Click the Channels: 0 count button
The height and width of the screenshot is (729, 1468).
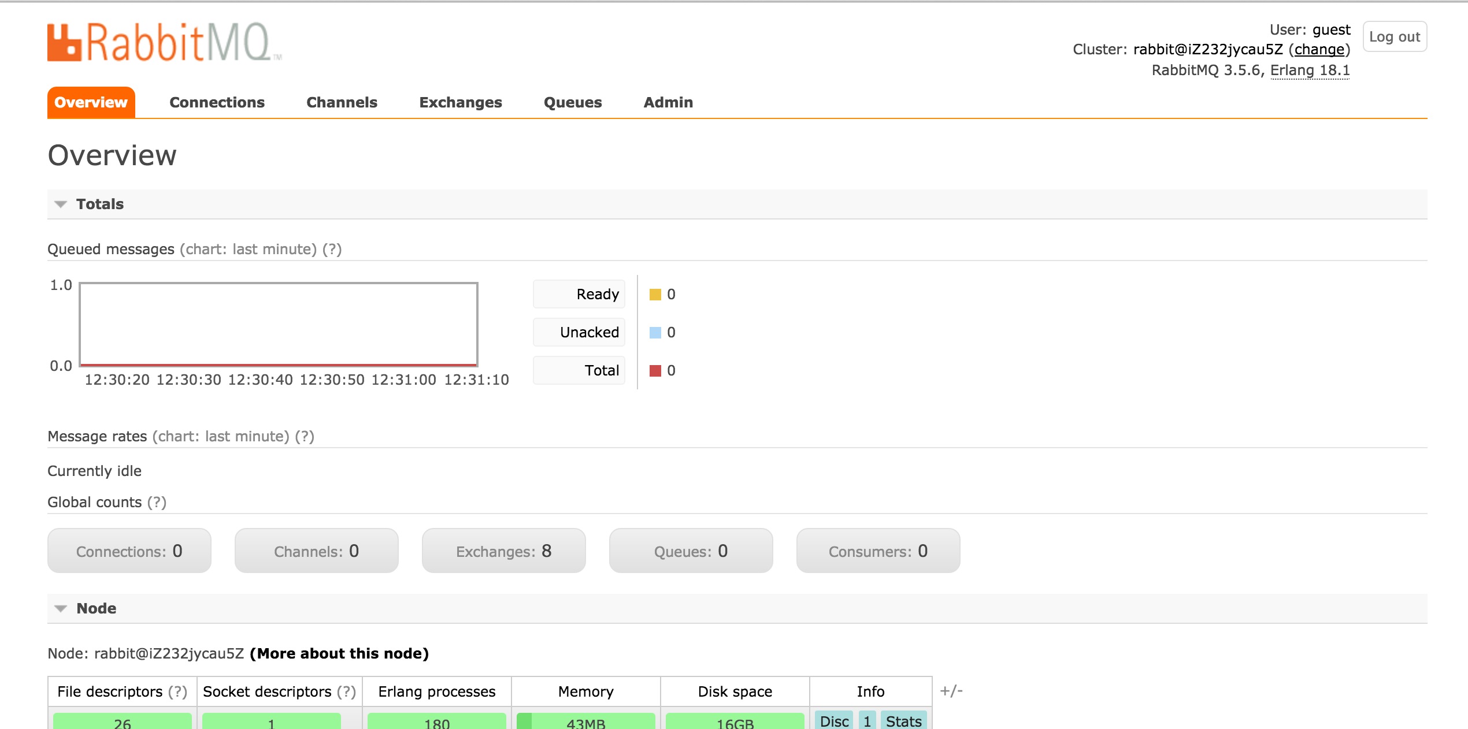[317, 551]
